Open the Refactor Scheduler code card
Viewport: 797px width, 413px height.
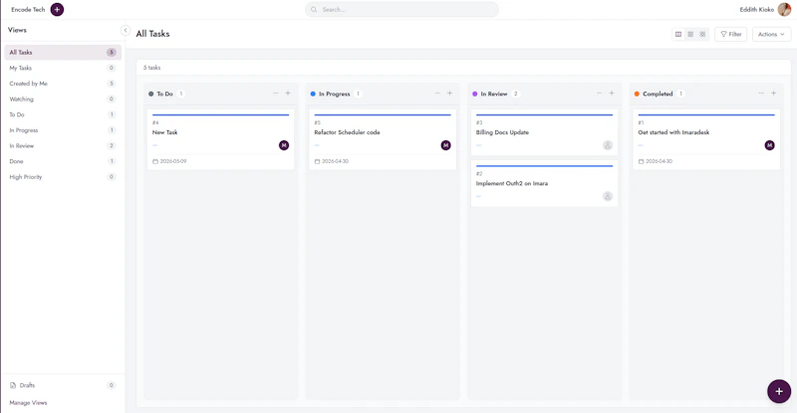(383, 139)
